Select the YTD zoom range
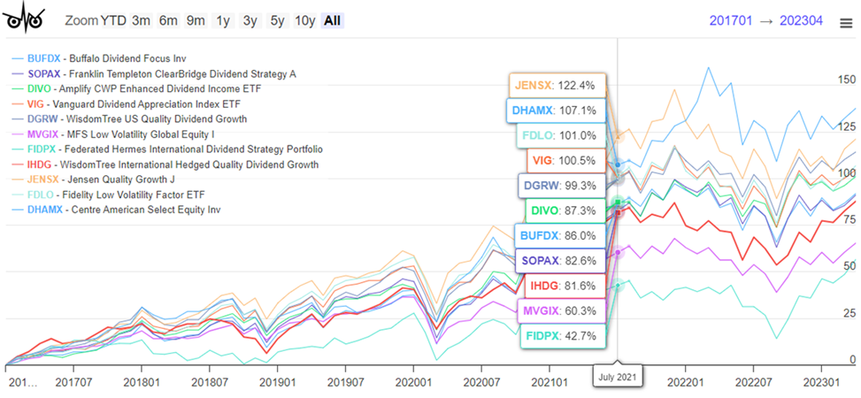Image resolution: width=861 pixels, height=398 pixels. (x=112, y=20)
